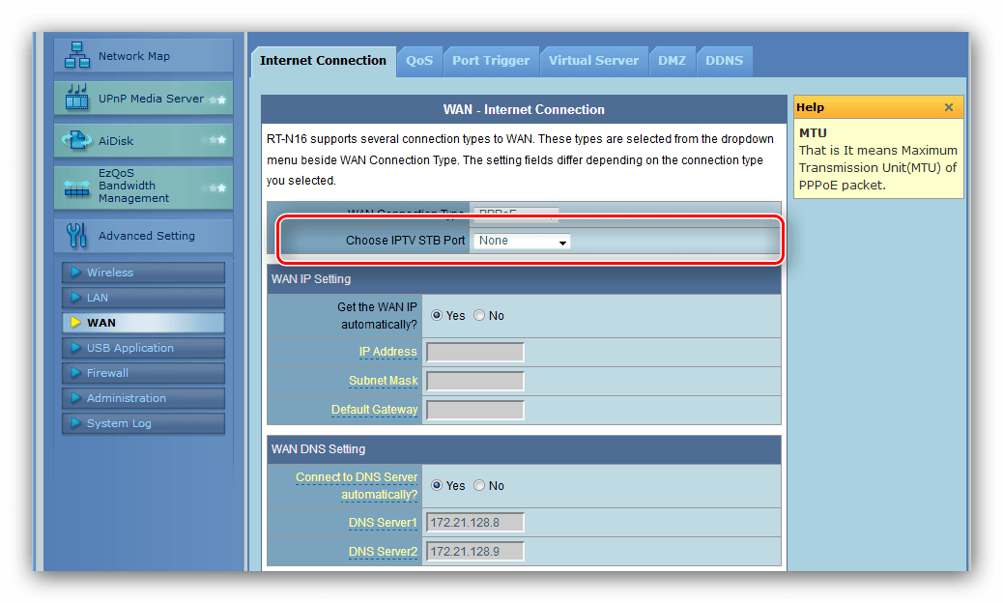Viewport: 1003px width, 603px height.
Task: Open EzQoS Bandwidth Management icon
Action: click(x=77, y=187)
